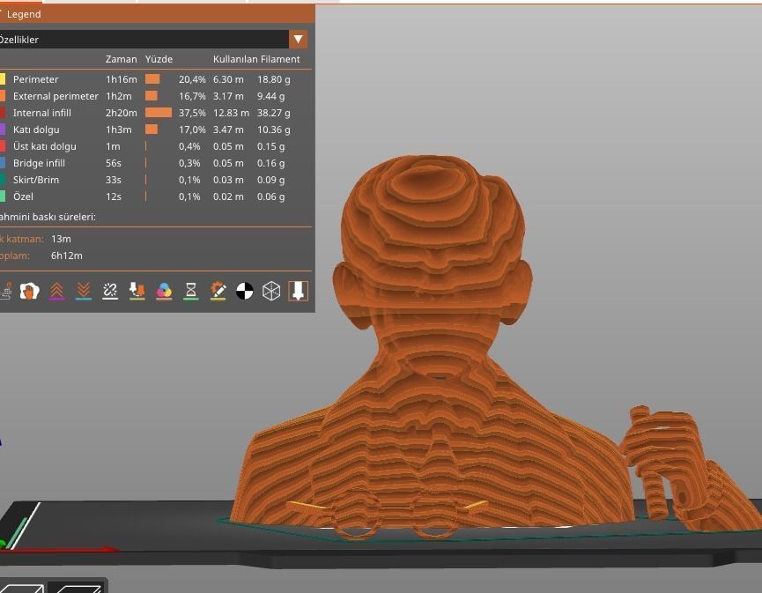Select the sliced bust model preview
Viewport: 762px width, 593px height.
(433, 347)
